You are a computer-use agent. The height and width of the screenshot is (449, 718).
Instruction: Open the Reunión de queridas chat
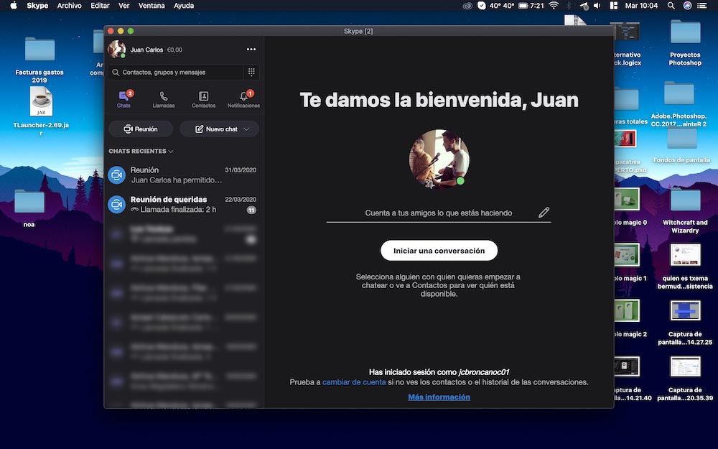[182, 204]
